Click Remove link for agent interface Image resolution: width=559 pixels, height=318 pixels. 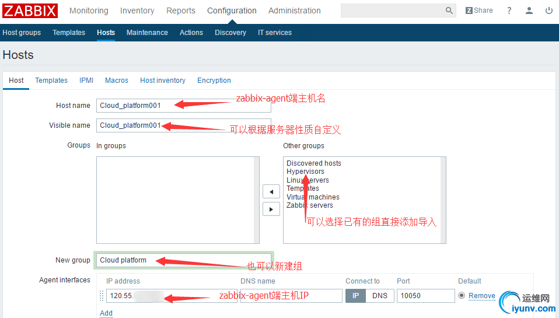pyautogui.click(x=481, y=296)
